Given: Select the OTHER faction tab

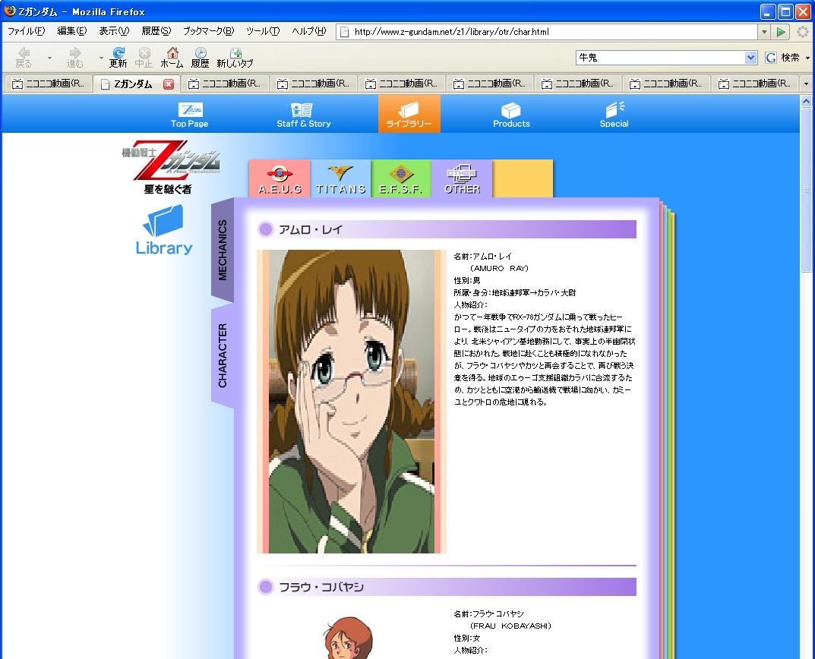Looking at the screenshot, I should coord(462,178).
